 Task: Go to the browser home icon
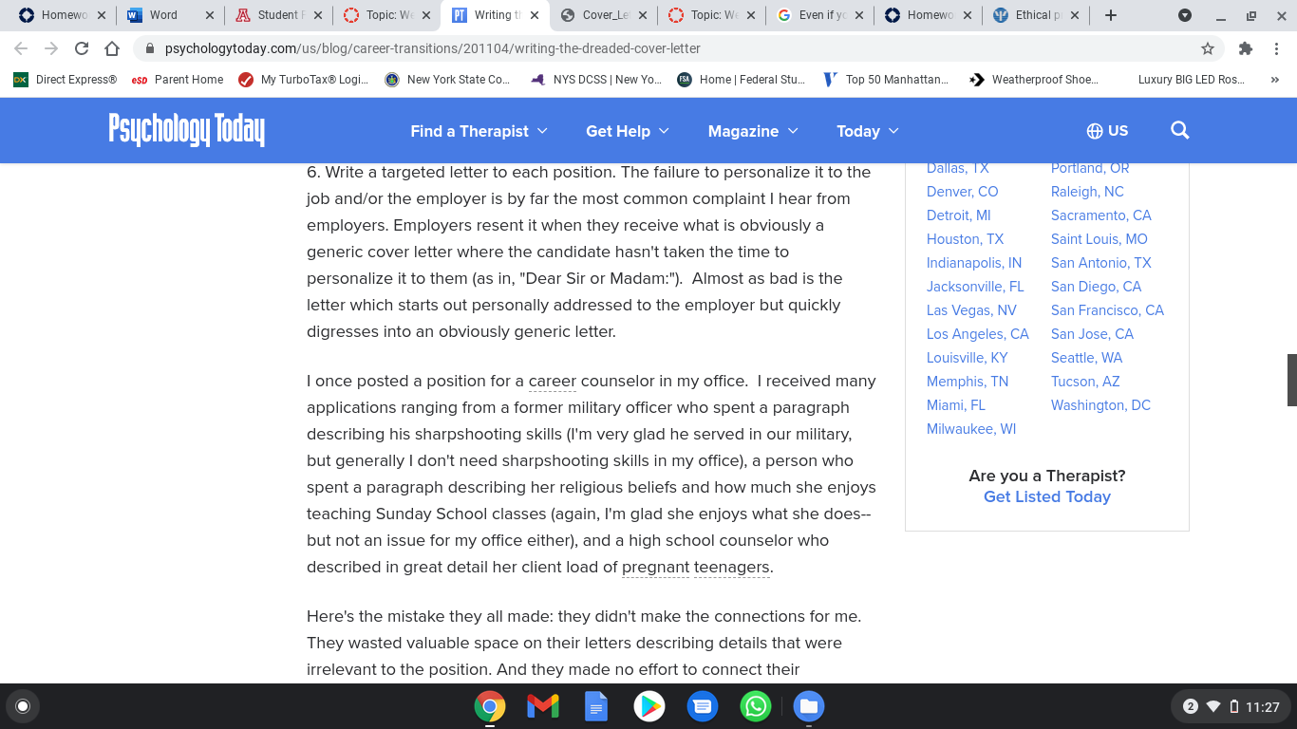coord(112,48)
